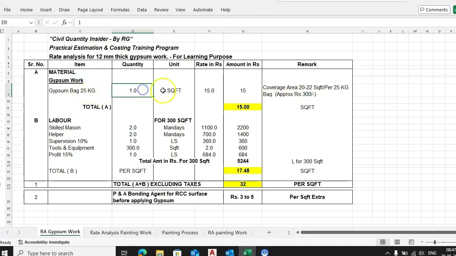This screenshot has width=456, height=256.
Task: Open Accessibility: Investigate in status bar
Action: click(x=43, y=242)
